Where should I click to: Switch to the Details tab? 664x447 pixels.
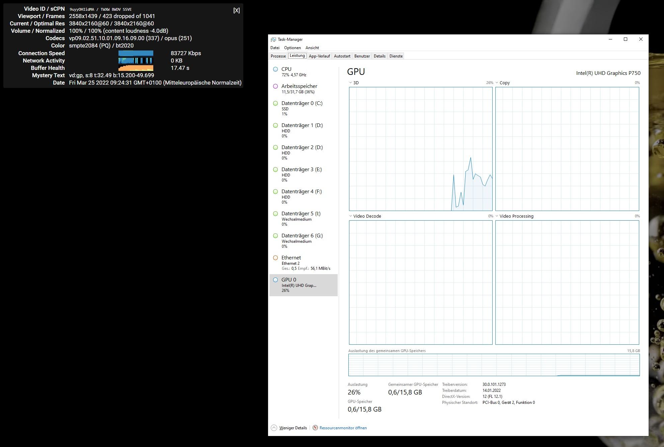pos(380,56)
